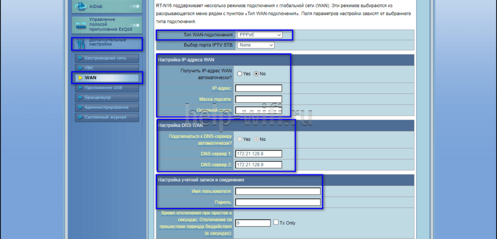
Task: Open the Тип WAN-подключения PPPoE dropdown
Action: click(259, 35)
